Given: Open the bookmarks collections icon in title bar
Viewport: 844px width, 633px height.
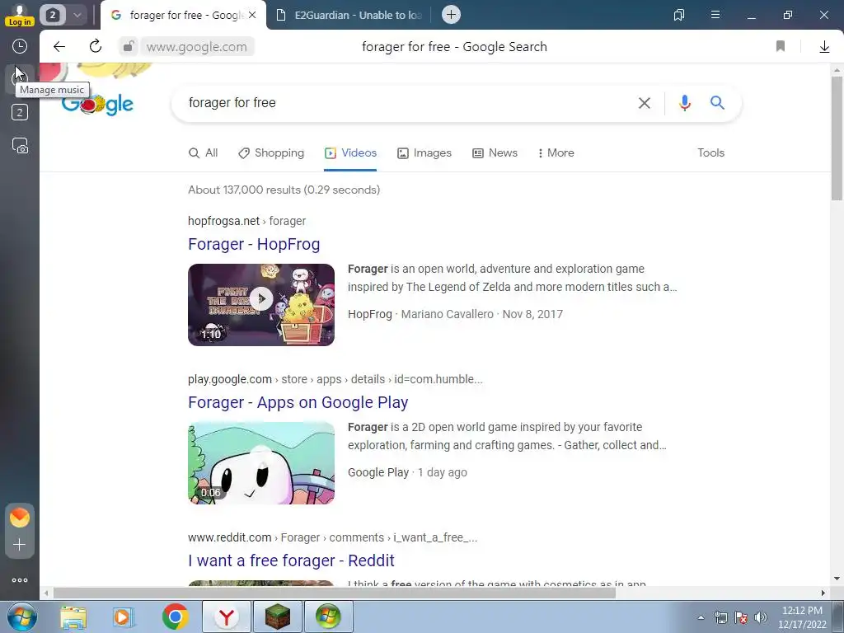Looking at the screenshot, I should (679, 15).
